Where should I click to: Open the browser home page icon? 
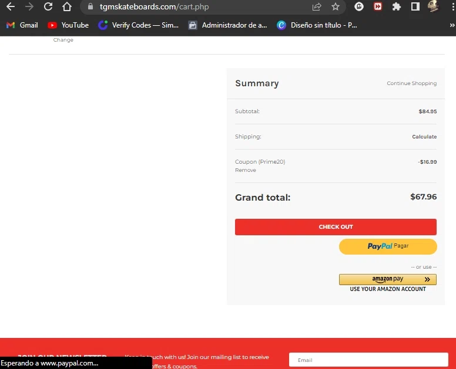[67, 6]
